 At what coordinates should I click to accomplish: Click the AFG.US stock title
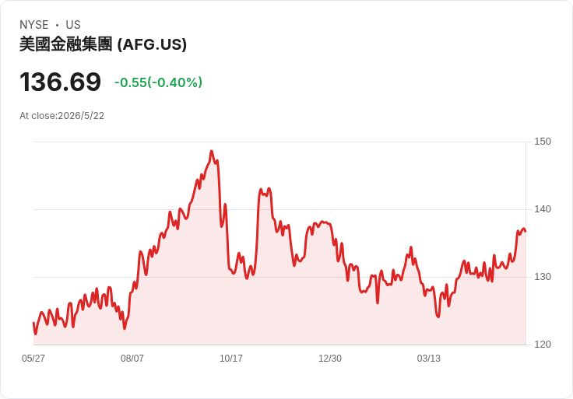click(103, 44)
